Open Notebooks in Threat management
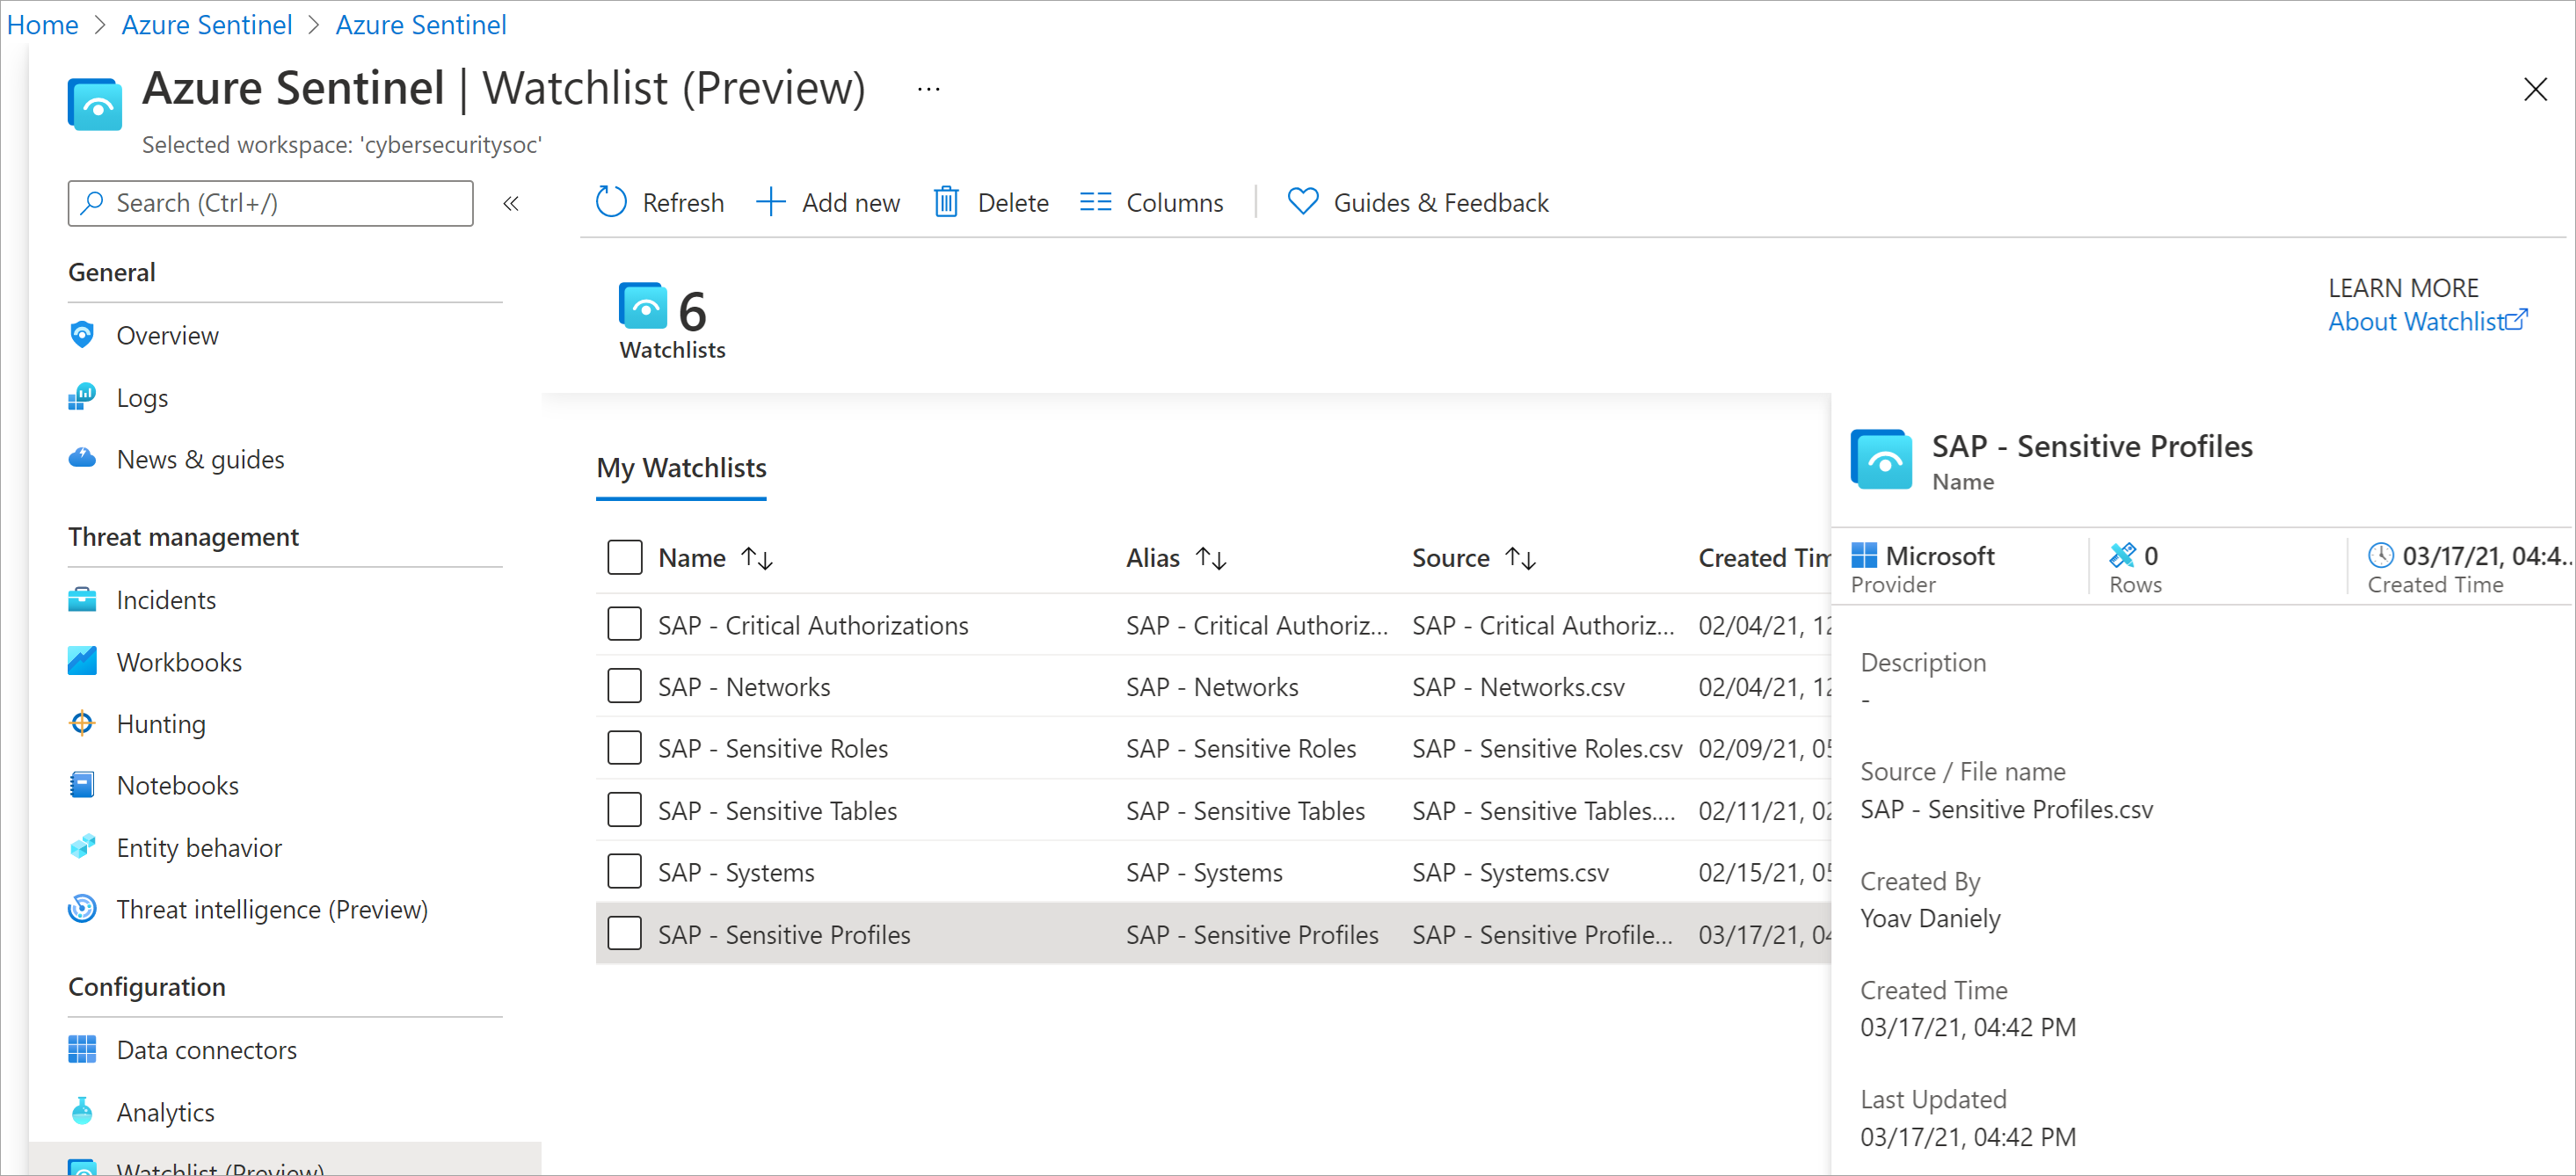Image resolution: width=2576 pixels, height=1176 pixels. pos(178,785)
